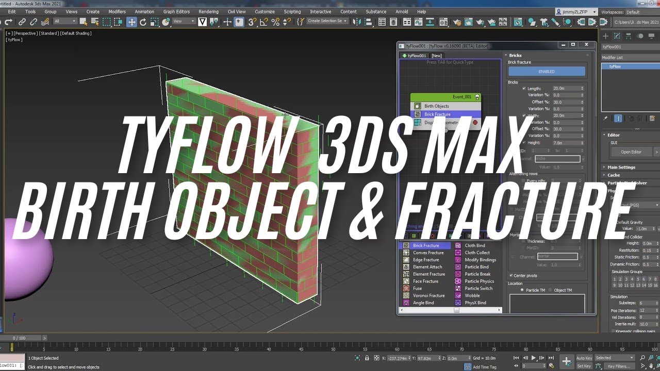
Task: Pick the Voronoi Fracture operator icon
Action: 406,295
